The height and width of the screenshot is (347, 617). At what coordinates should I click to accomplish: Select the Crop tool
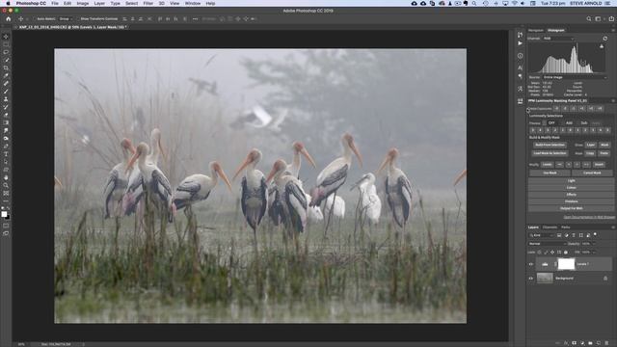pyautogui.click(x=6, y=67)
